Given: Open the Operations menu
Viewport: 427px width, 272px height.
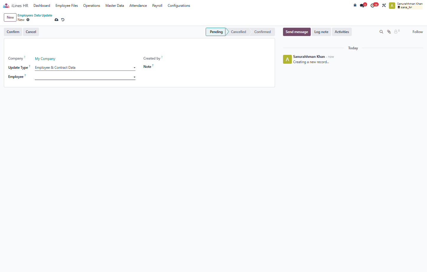Looking at the screenshot, I should (91, 6).
